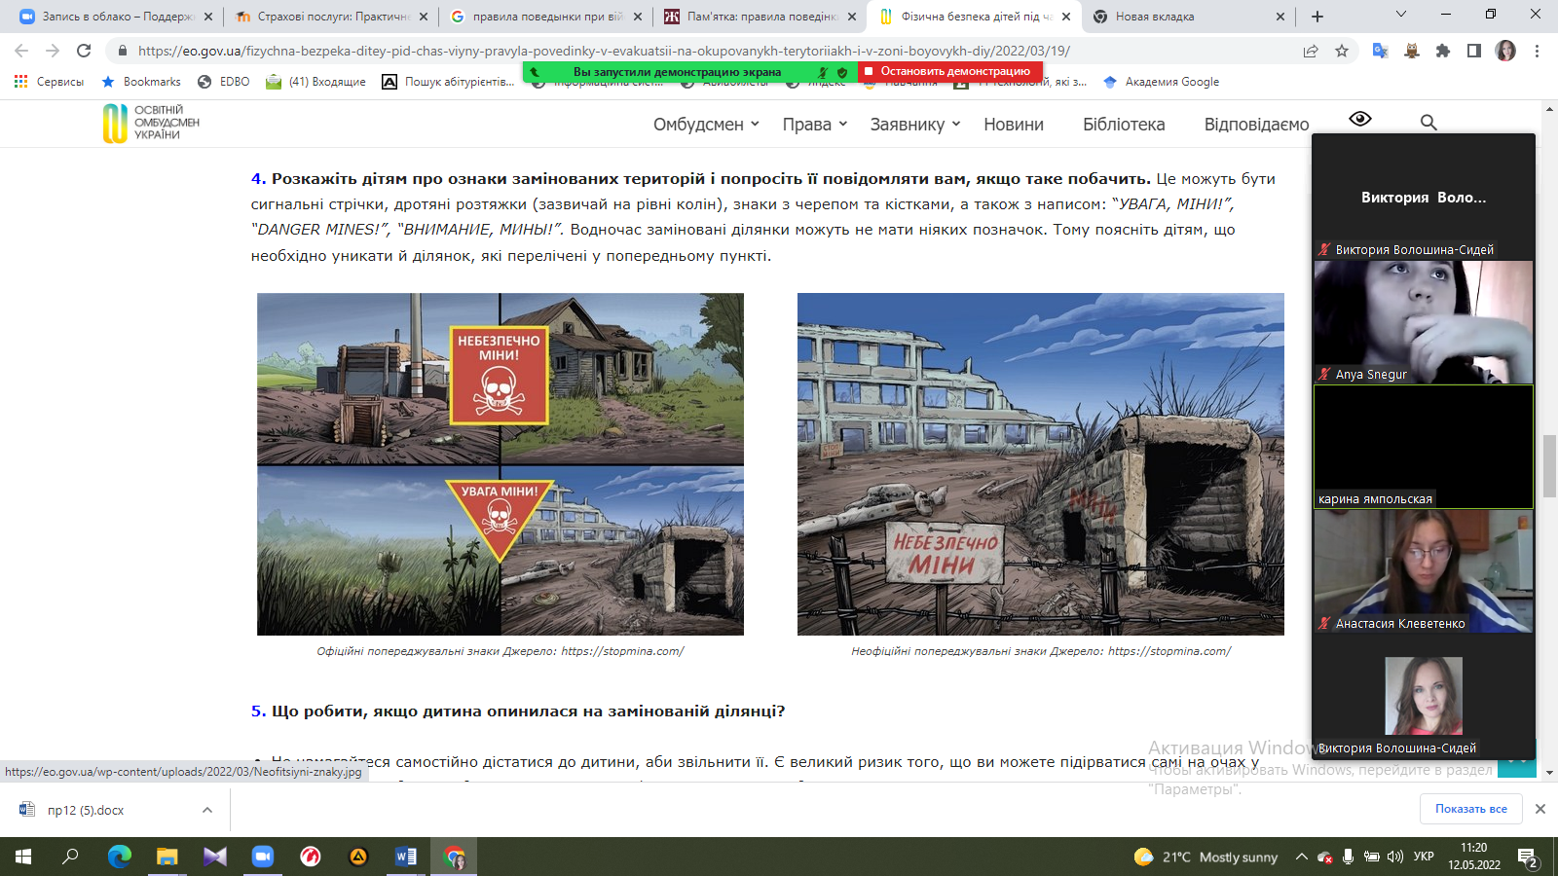Toggle microphone in the system tray

(1348, 857)
